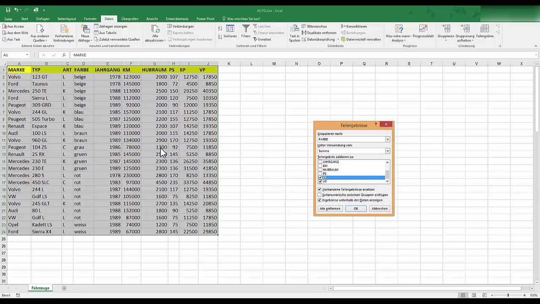Click Alle aktualisieren refresh button
540x304 pixels.
pyautogui.click(x=155, y=33)
